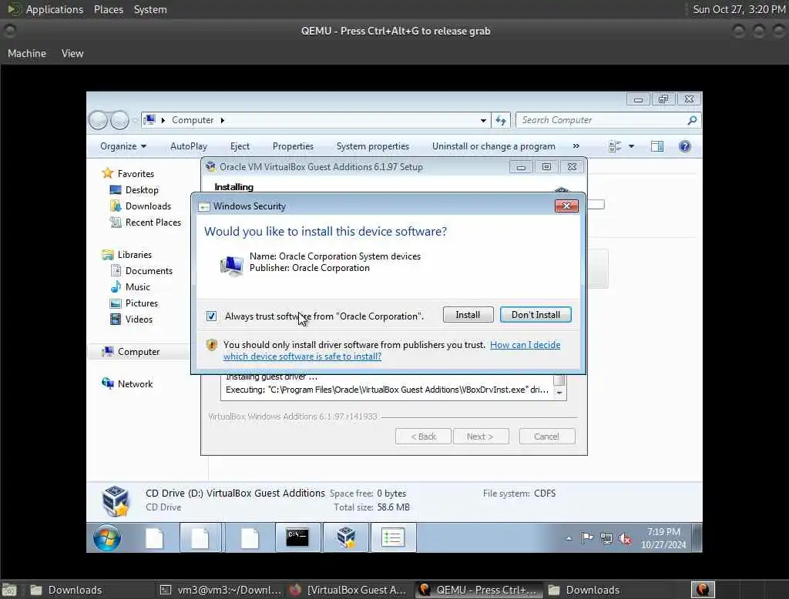Click the Explorer forward navigation button

coord(119,120)
